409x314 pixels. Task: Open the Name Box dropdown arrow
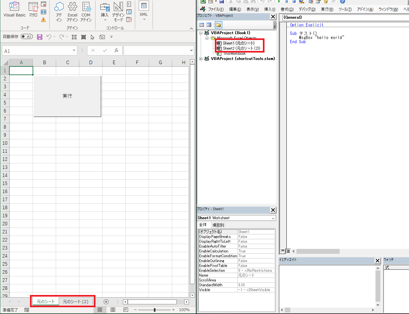click(x=74, y=51)
